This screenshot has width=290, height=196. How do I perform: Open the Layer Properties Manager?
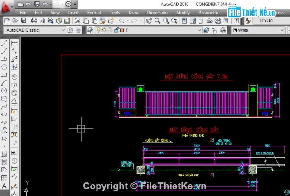click(91, 30)
